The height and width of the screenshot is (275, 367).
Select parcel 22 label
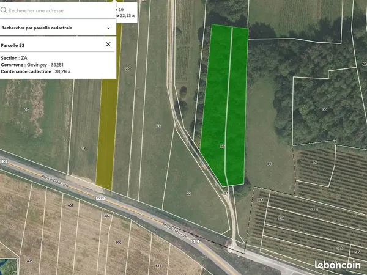point(188,193)
